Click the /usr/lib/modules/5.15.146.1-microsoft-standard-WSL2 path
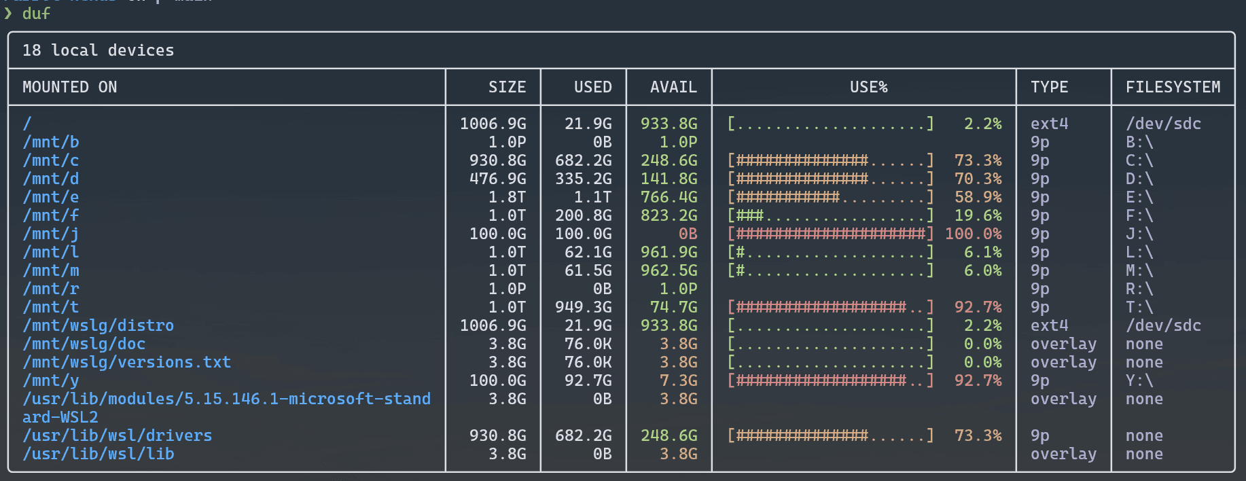 pos(226,399)
